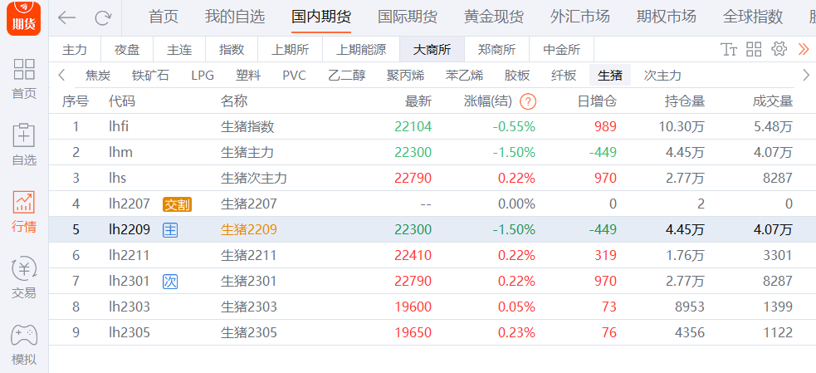Image resolution: width=816 pixels, height=373 pixels.
Task: Sort by 名称 column header
Action: click(234, 101)
